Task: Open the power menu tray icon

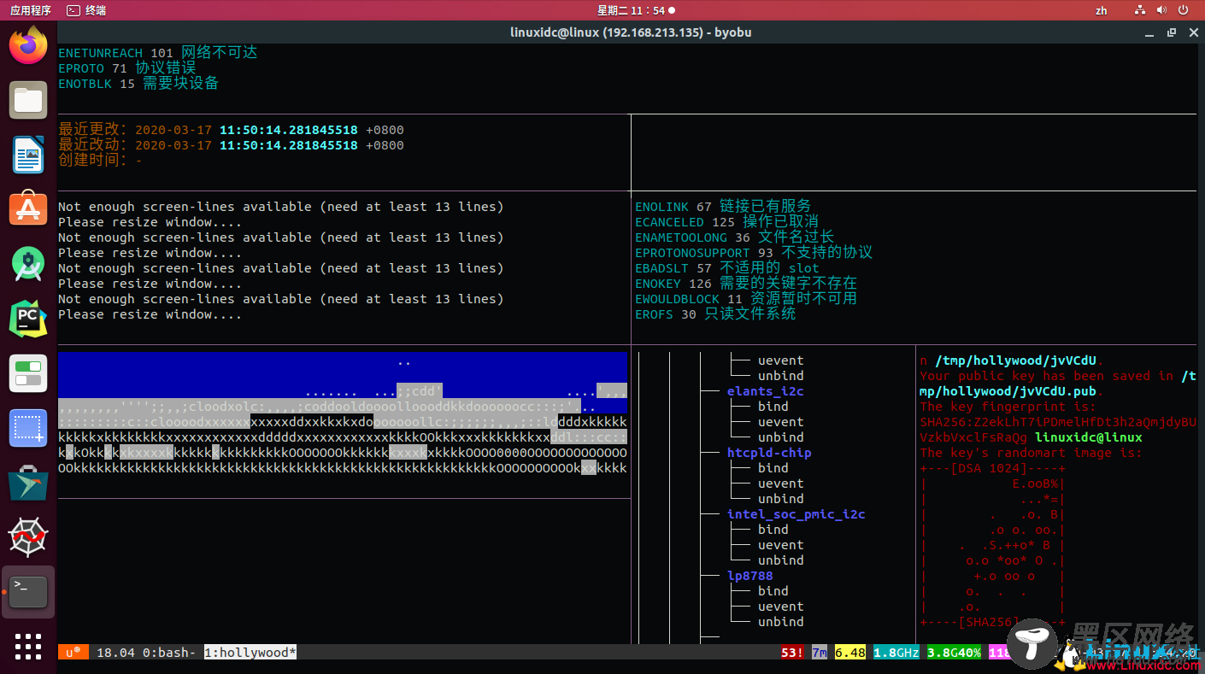Action: 1184,10
